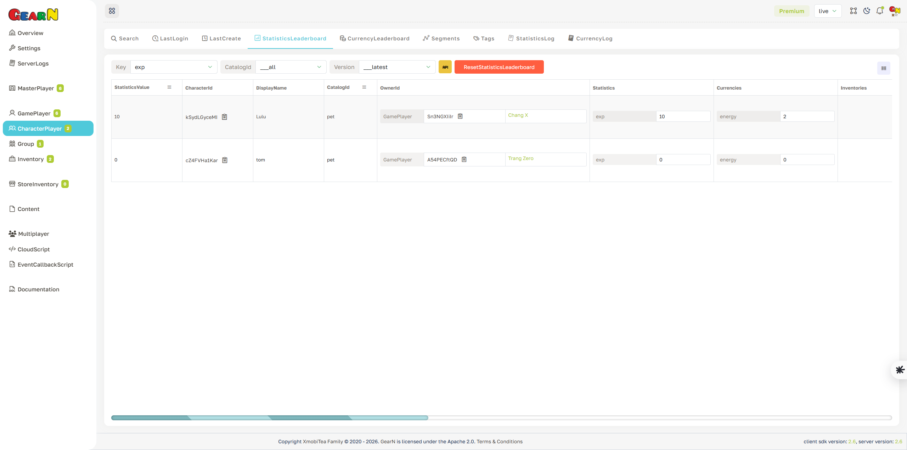This screenshot has width=907, height=450.
Task: Click the ResetStatisticsLeaderboard button
Action: pyautogui.click(x=499, y=67)
